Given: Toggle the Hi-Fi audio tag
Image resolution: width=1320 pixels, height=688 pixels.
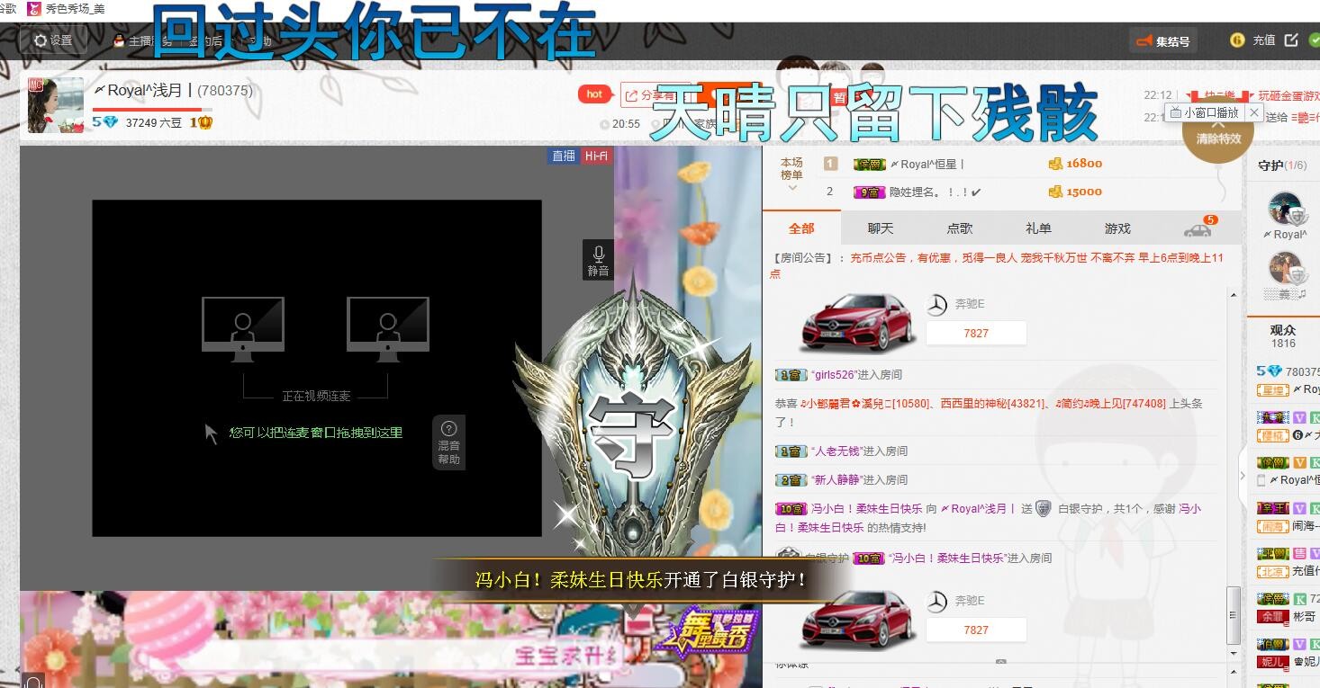Looking at the screenshot, I should (x=596, y=156).
